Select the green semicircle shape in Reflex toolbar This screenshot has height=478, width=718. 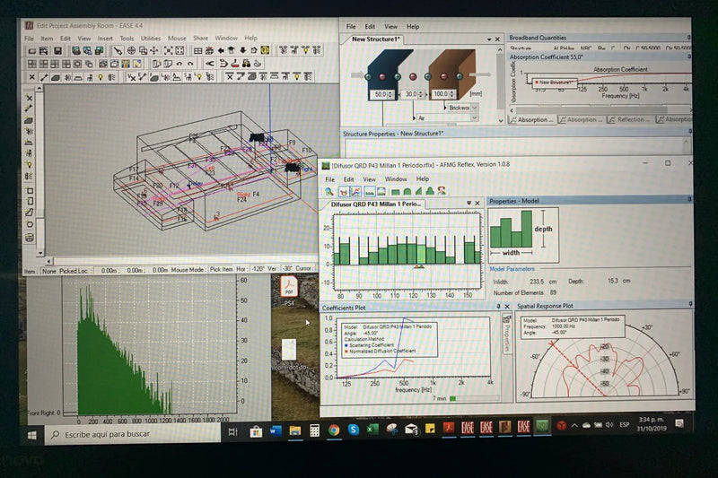pyautogui.click(x=407, y=192)
